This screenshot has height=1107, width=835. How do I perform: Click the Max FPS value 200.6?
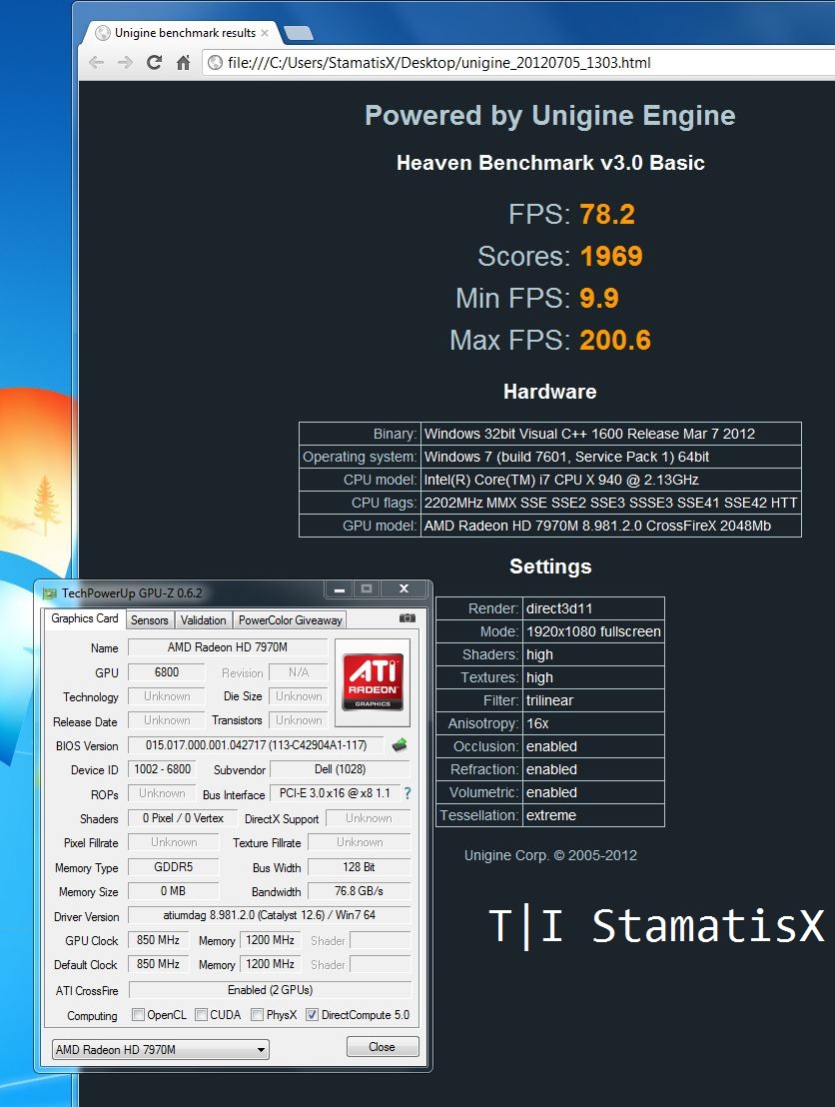(x=615, y=341)
